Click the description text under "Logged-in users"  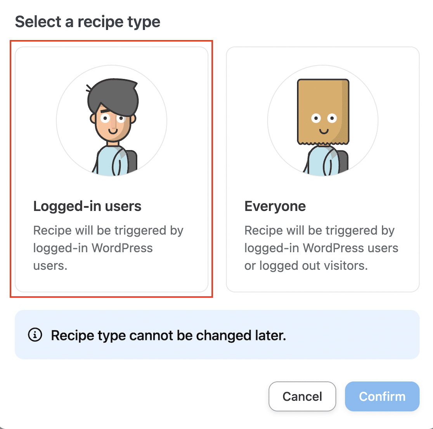(108, 248)
